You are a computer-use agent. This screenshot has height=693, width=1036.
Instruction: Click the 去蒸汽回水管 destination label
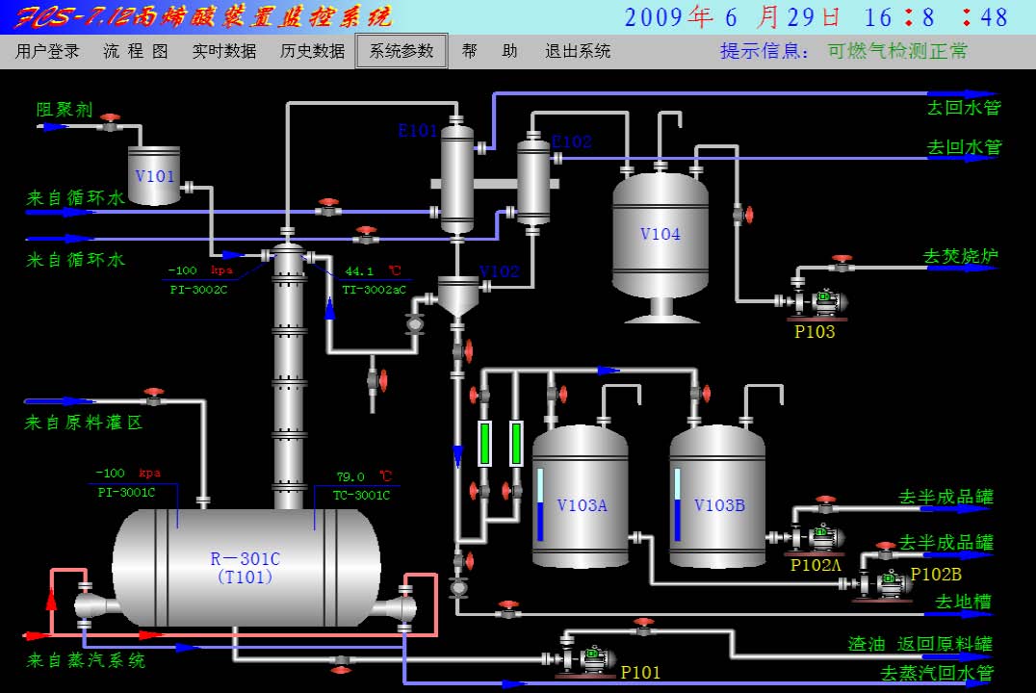click(936, 673)
